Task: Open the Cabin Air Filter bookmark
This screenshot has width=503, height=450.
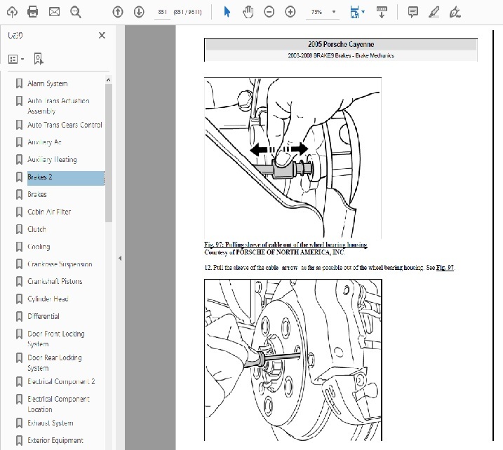Action: 49,212
